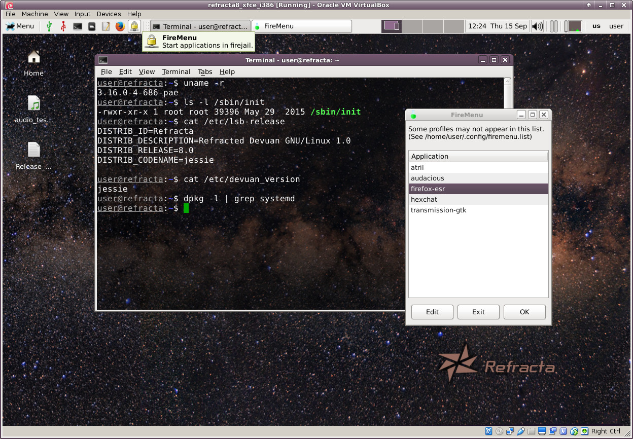Open the Terminal window's Edit menu
633x439 pixels.
point(125,72)
